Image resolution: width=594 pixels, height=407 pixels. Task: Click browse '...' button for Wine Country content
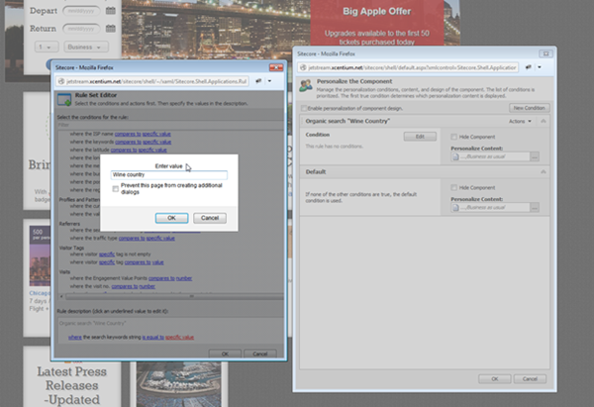(535, 156)
